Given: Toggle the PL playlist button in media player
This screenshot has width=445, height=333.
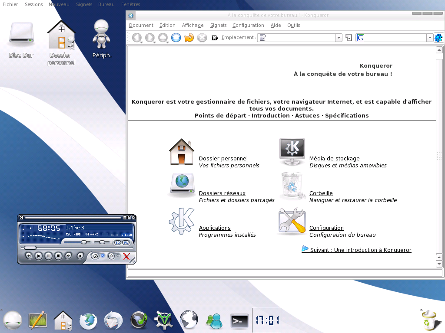Looking at the screenshot, I should (126, 243).
